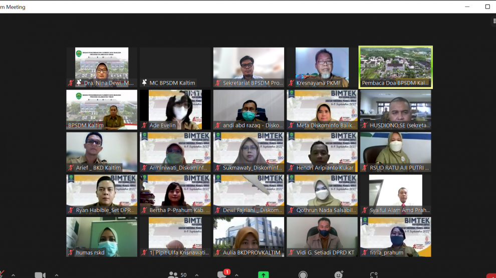The height and width of the screenshot is (278, 496).
Task: Click muted mic icon on Dewi Fajriani tile
Action: 217,210
